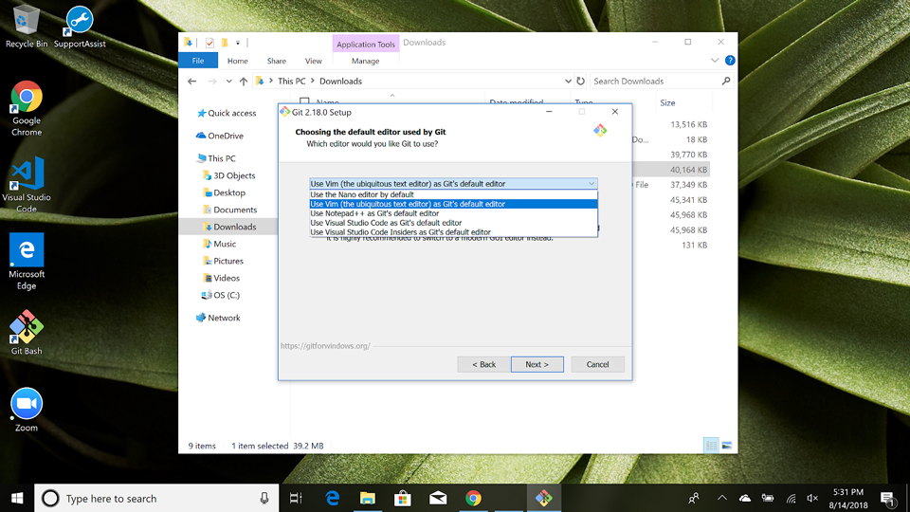Open the clock and date flyout
Screen dimensions: 910x512
pos(847,498)
